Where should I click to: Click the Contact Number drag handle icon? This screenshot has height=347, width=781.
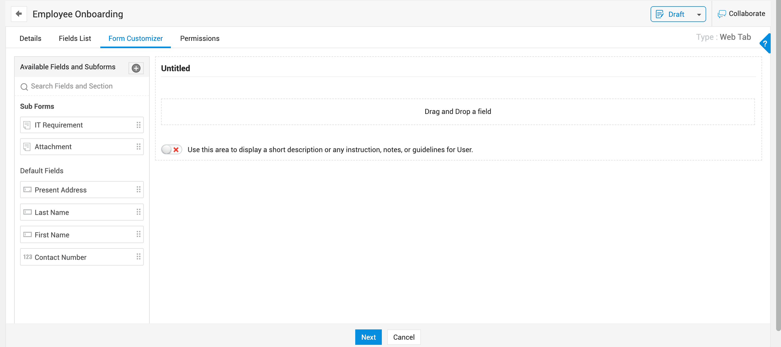click(x=138, y=257)
